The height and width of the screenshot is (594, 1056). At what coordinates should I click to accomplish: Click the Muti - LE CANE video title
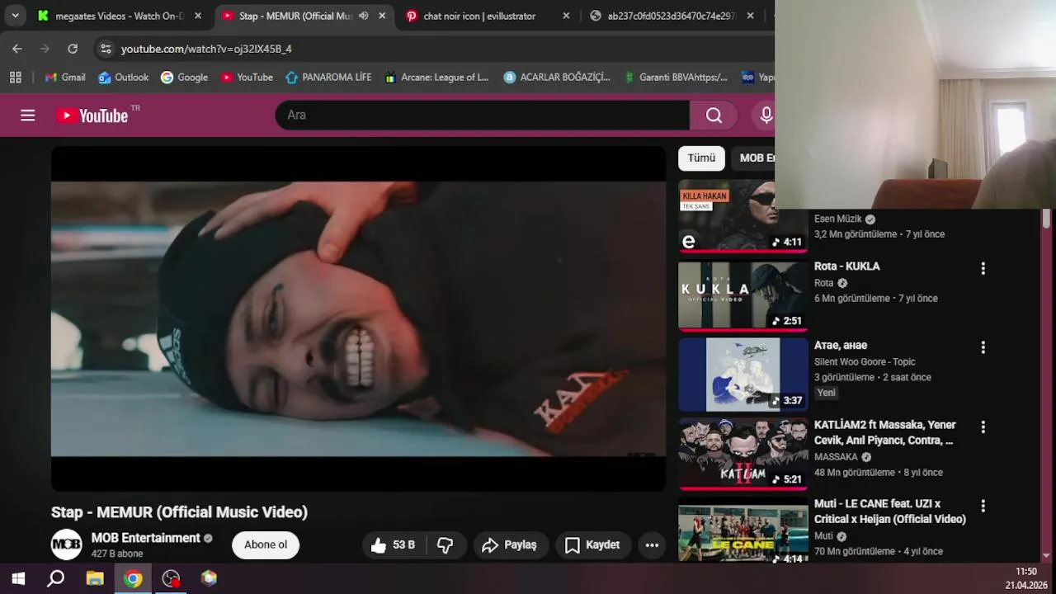(x=890, y=511)
